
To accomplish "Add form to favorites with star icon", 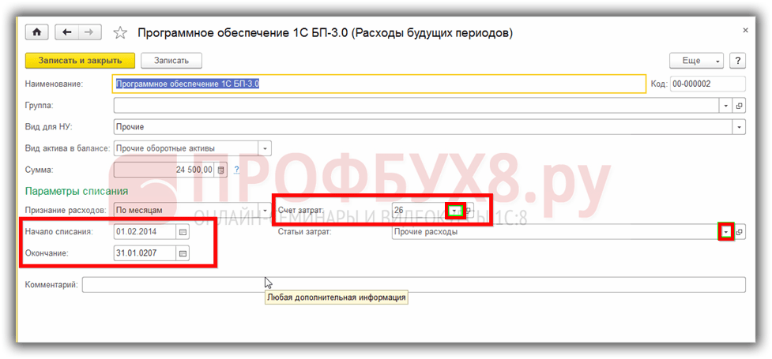I will tap(120, 33).
